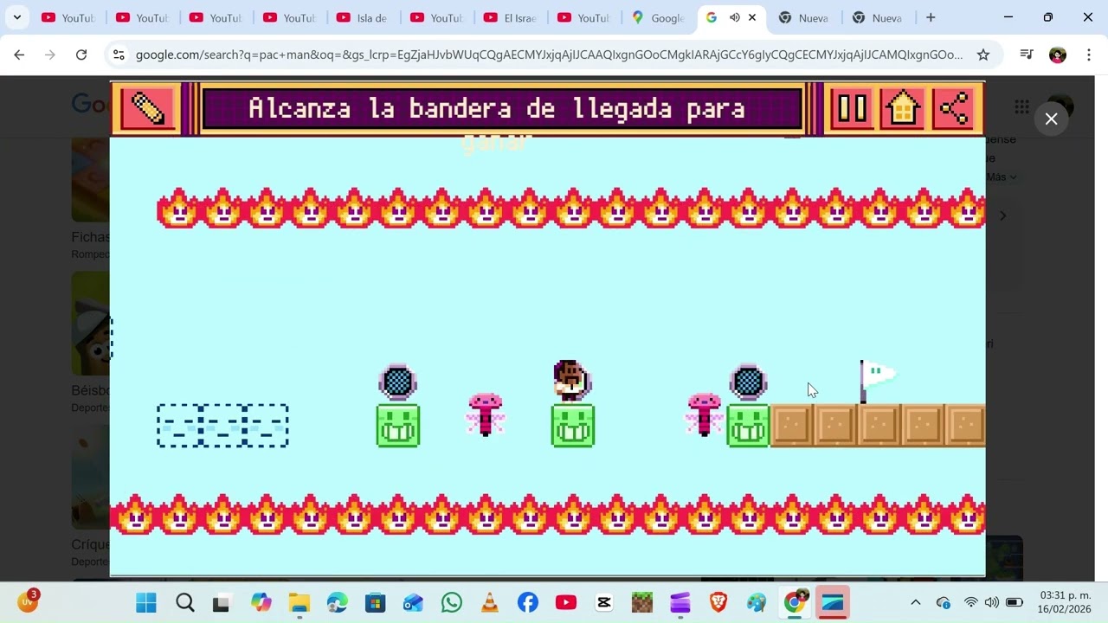
Task: Click the dashed outline platform placeholder
Action: [x=222, y=426]
